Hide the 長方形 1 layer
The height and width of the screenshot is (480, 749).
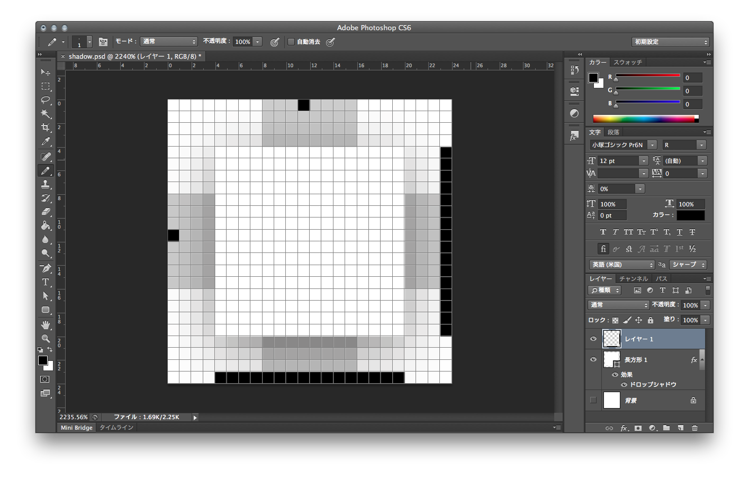(593, 359)
